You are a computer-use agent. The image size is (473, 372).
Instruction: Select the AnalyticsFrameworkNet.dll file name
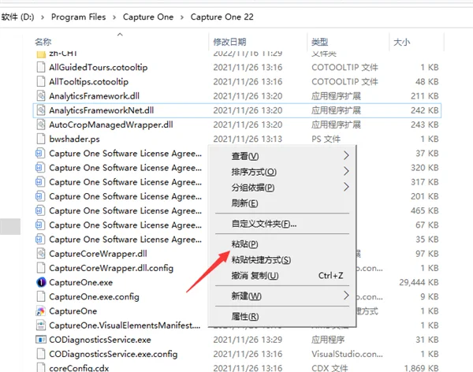coord(102,110)
